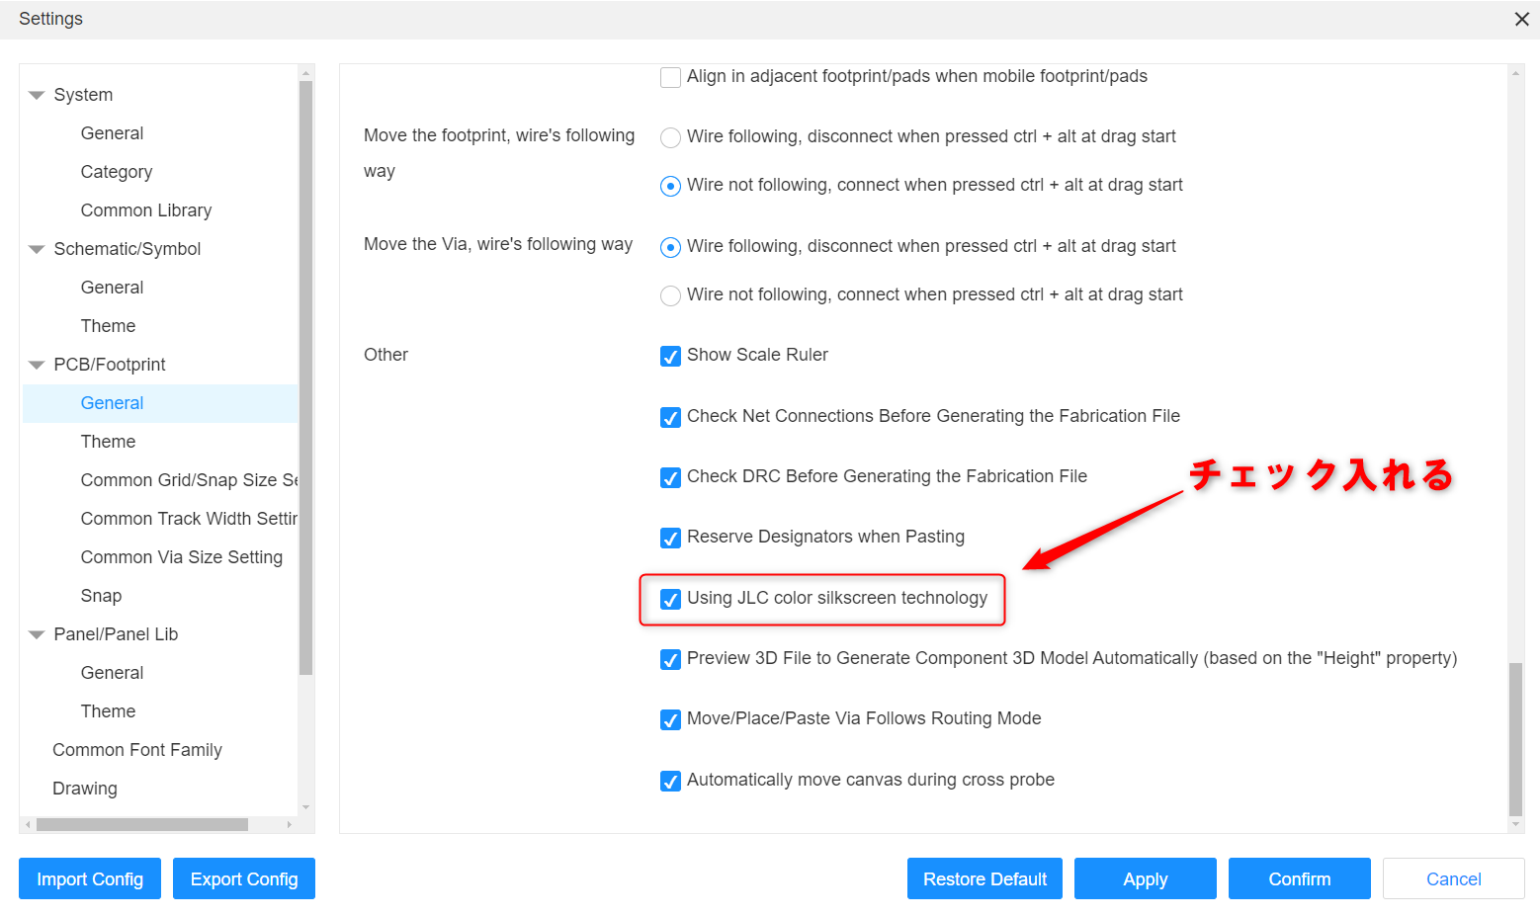The width and height of the screenshot is (1540, 917).
Task: Collapse the Panel/Panel Lib section
Action: 38,635
